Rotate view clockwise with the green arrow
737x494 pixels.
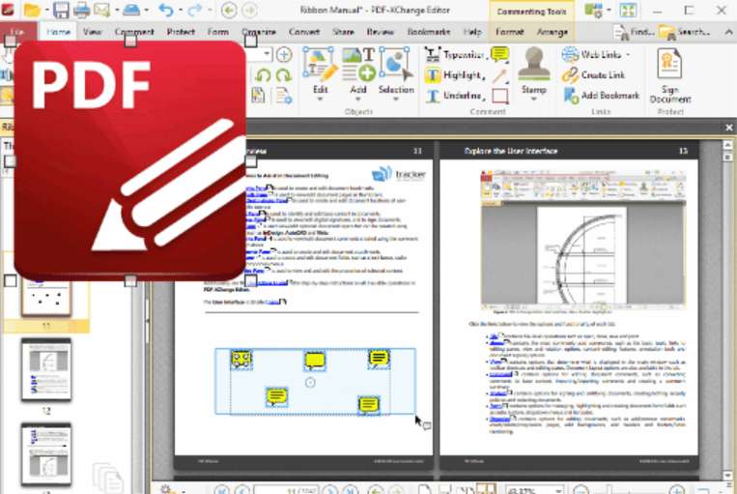(x=283, y=75)
